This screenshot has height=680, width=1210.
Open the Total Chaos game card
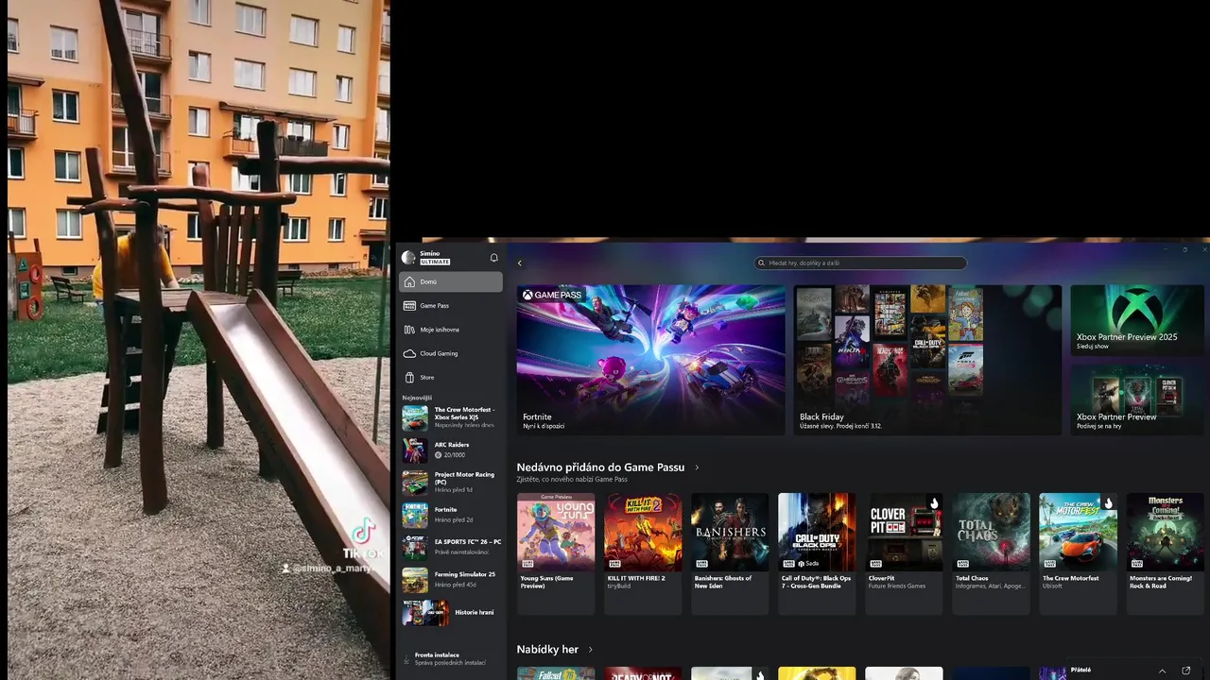[991, 553]
